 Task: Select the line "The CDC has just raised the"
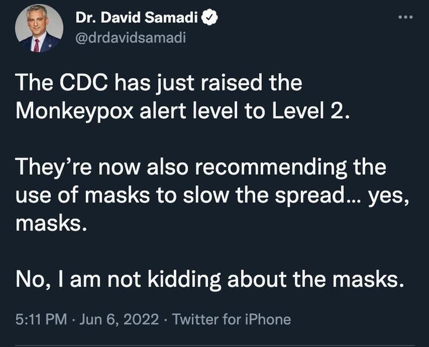coord(159,83)
